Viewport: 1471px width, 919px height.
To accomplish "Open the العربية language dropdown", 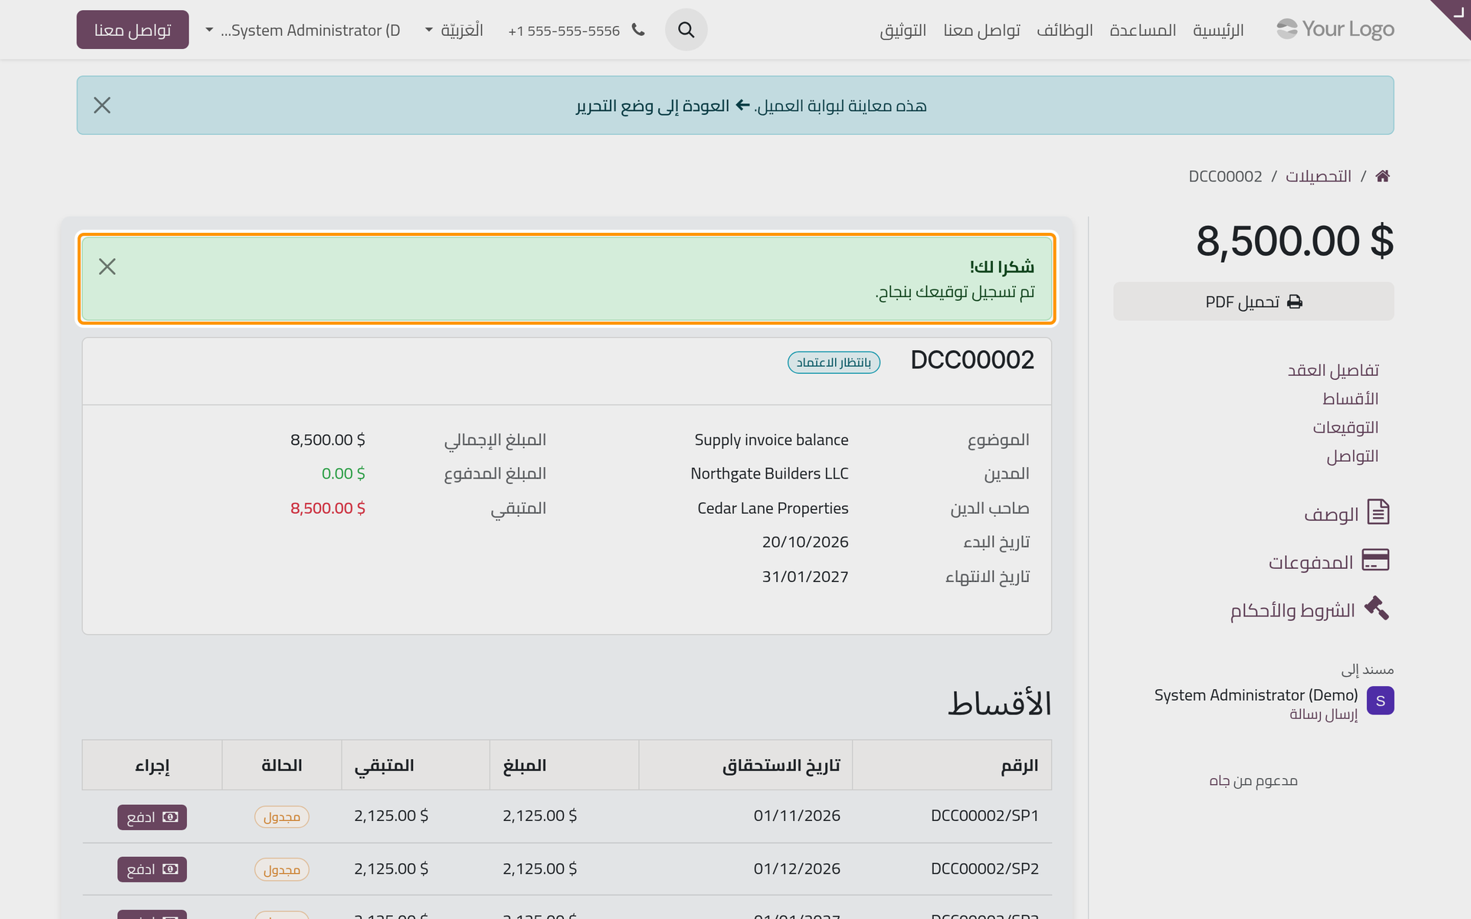I will tap(454, 30).
